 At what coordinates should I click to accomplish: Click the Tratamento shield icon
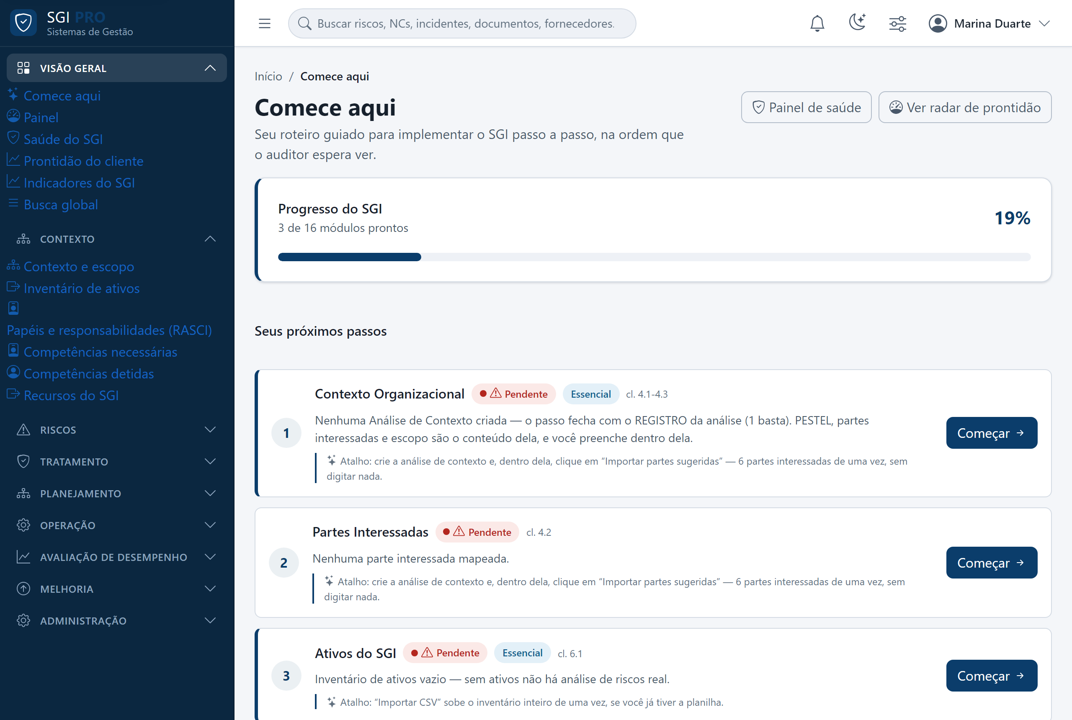23,461
